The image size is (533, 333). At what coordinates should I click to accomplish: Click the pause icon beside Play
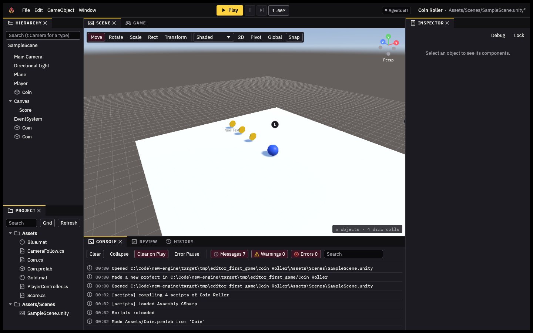point(250,10)
